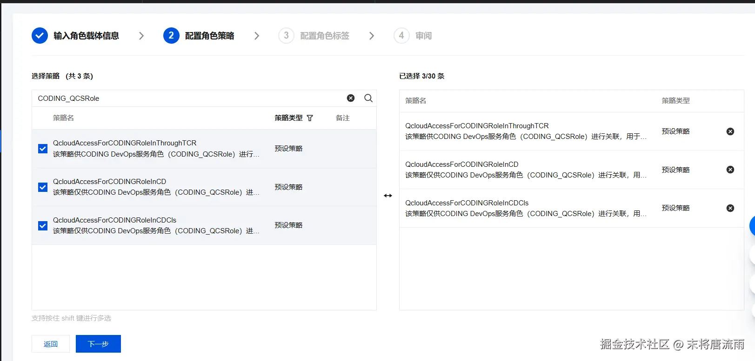Click the completed step checkmark icon
The width and height of the screenshot is (755, 361).
[x=40, y=35]
